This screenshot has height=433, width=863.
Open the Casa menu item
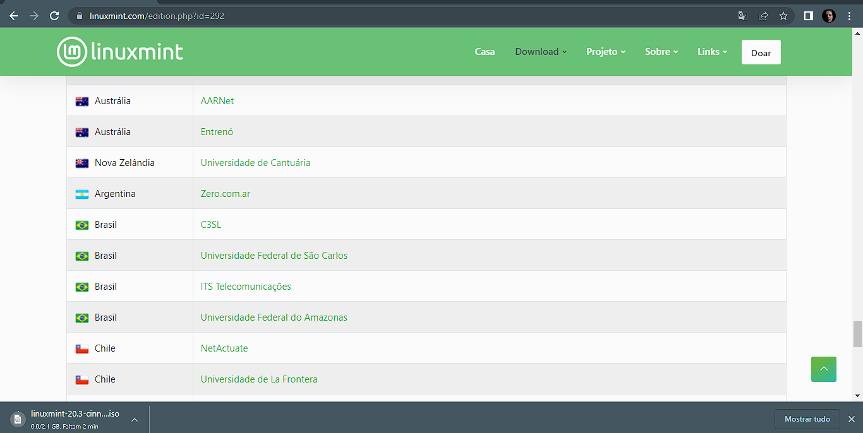pyautogui.click(x=485, y=52)
